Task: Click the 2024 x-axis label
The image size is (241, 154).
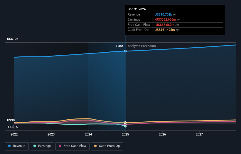Action: pos(88,134)
